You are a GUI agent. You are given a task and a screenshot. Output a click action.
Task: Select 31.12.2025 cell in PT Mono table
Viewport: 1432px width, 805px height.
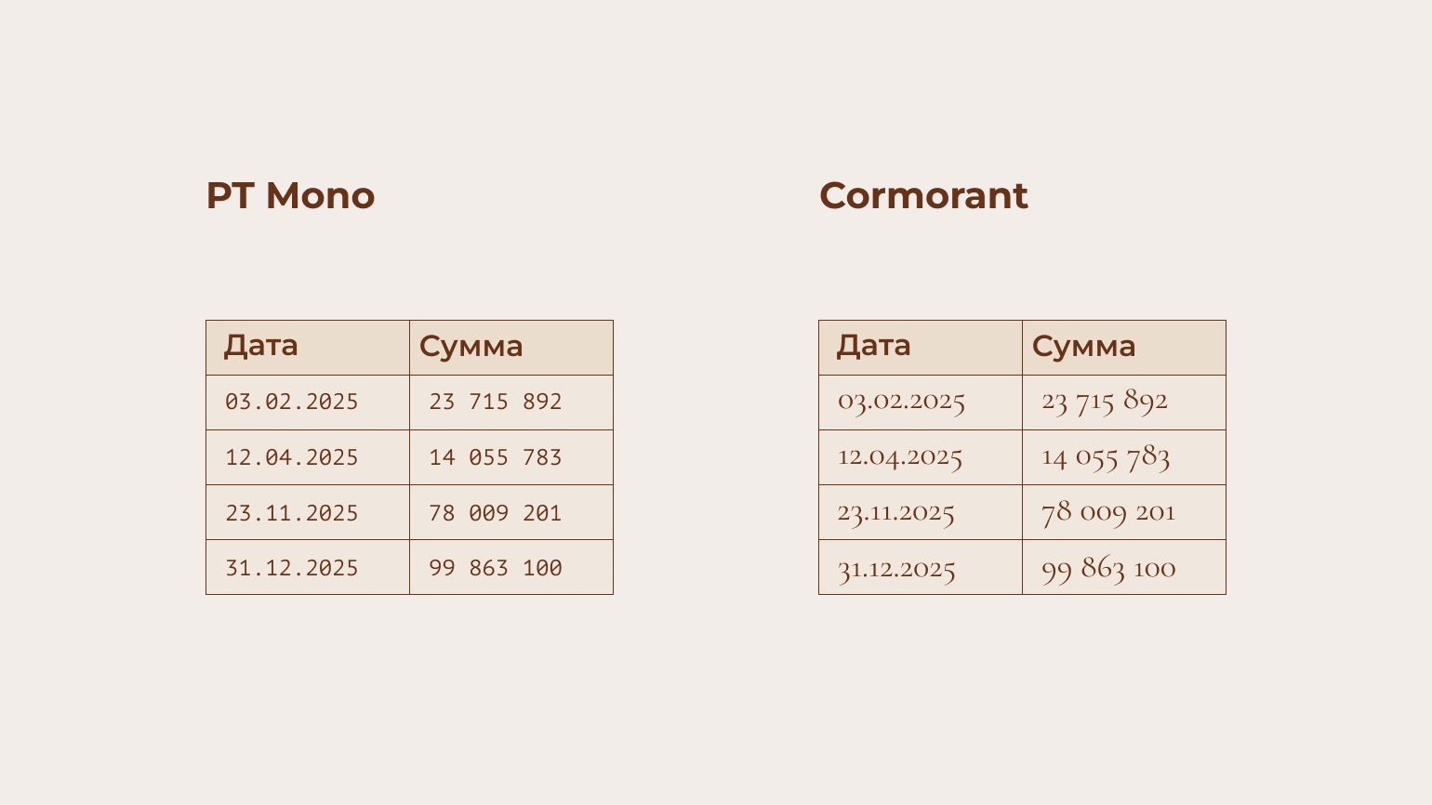[x=292, y=568]
